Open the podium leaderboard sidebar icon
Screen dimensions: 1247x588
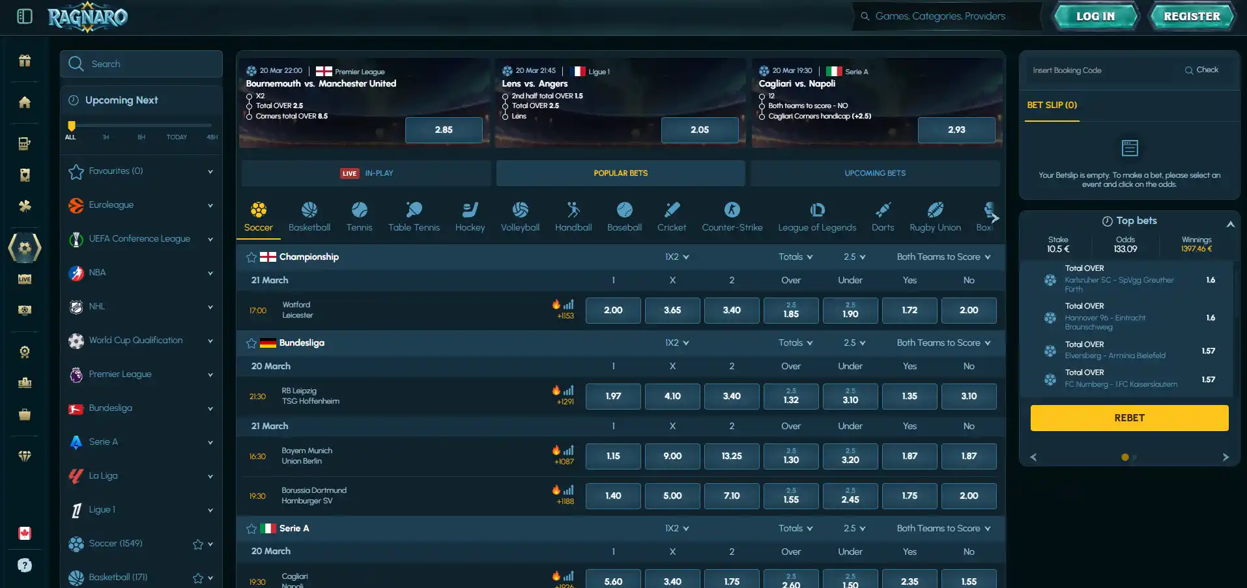(x=25, y=383)
